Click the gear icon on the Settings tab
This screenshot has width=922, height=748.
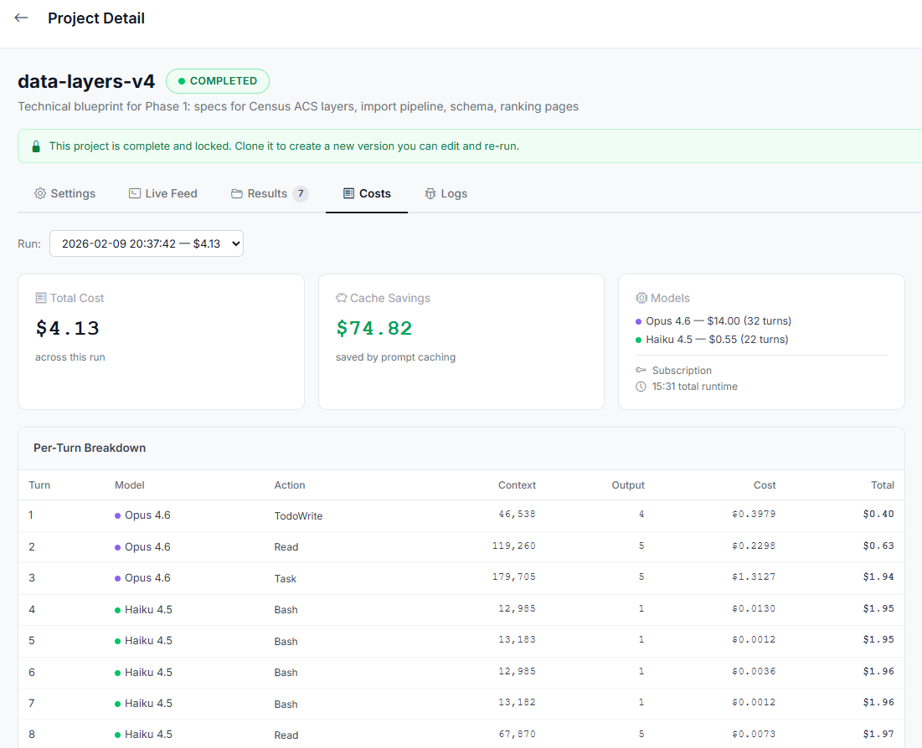[39, 193]
